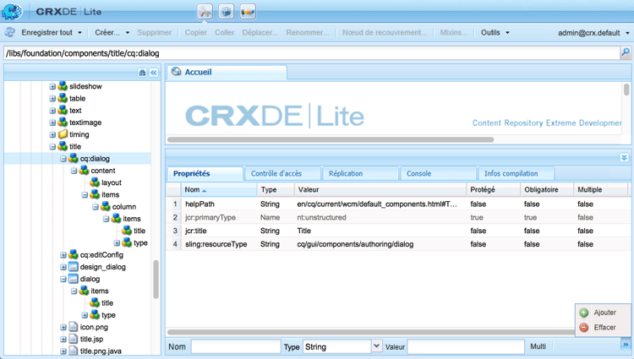The height and width of the screenshot is (359, 634).
Task: Select the helpPath property row
Action: 398,204
